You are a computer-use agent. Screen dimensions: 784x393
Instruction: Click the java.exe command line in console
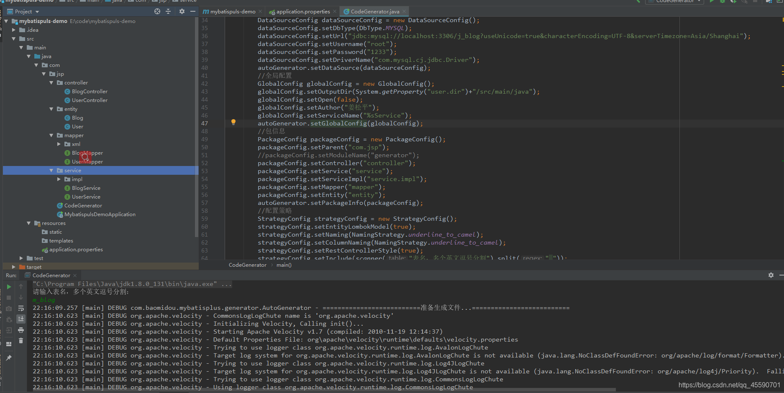(132, 284)
